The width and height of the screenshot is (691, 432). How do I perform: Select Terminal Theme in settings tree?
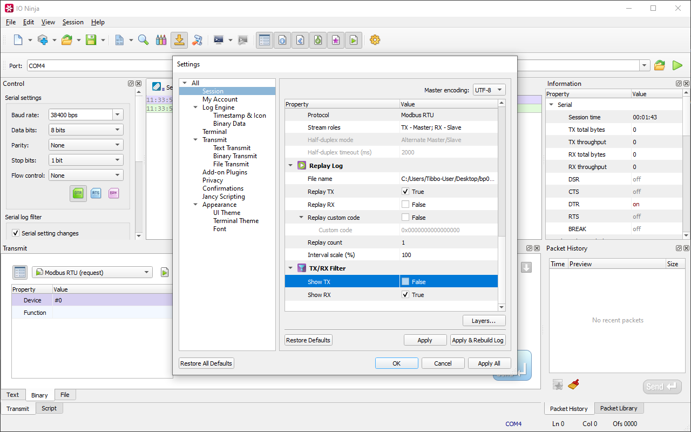236,221
